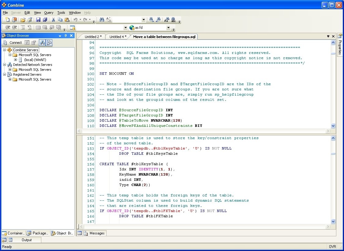This screenshot has width=344, height=251.
Task: Click the New document icon
Action: point(7,20)
